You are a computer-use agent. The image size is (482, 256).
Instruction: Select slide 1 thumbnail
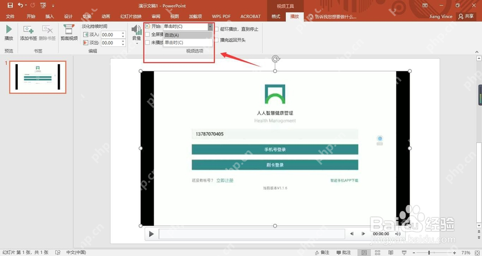38,77
